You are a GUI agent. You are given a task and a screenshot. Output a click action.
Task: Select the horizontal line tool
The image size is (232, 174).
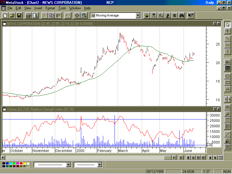[228, 45]
